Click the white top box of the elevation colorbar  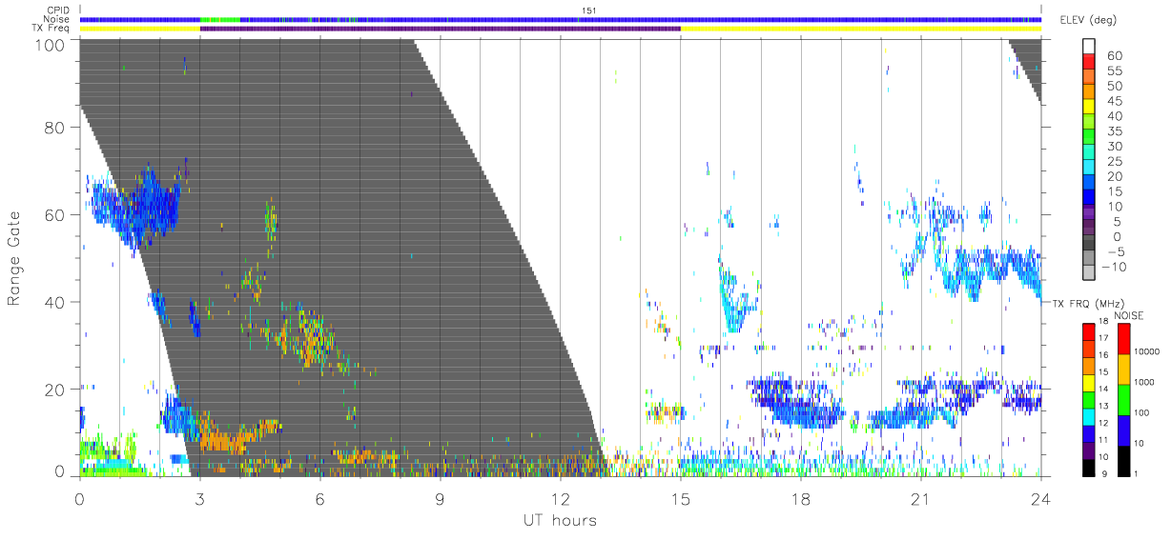pos(1091,49)
